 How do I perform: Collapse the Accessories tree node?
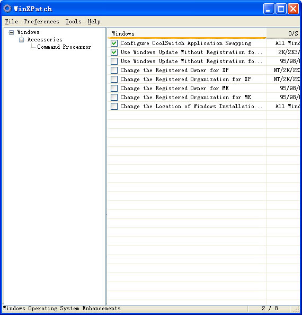[22, 40]
